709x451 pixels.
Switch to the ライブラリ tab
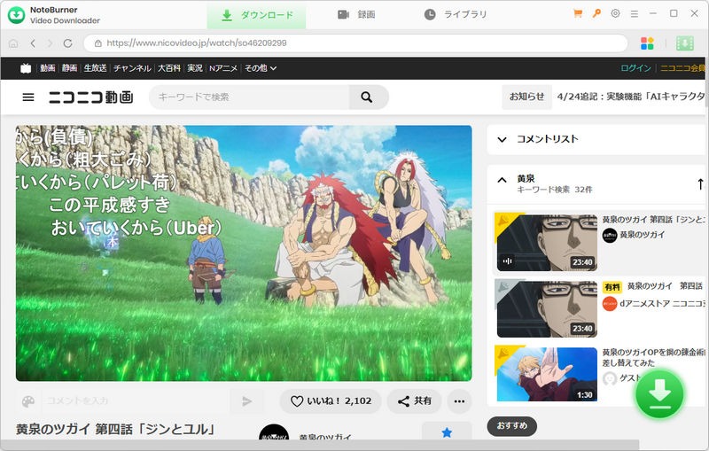tap(456, 15)
